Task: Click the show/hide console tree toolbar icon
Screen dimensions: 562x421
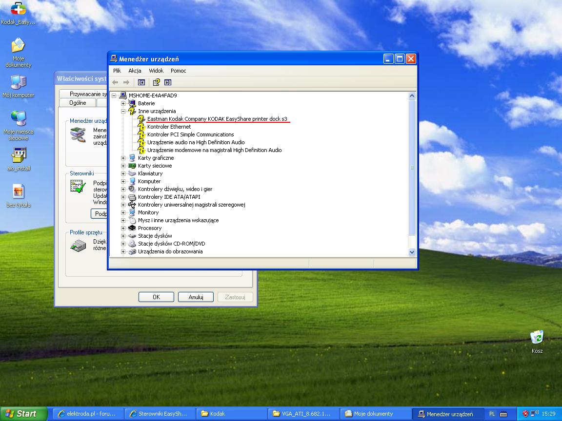Action: click(x=141, y=82)
